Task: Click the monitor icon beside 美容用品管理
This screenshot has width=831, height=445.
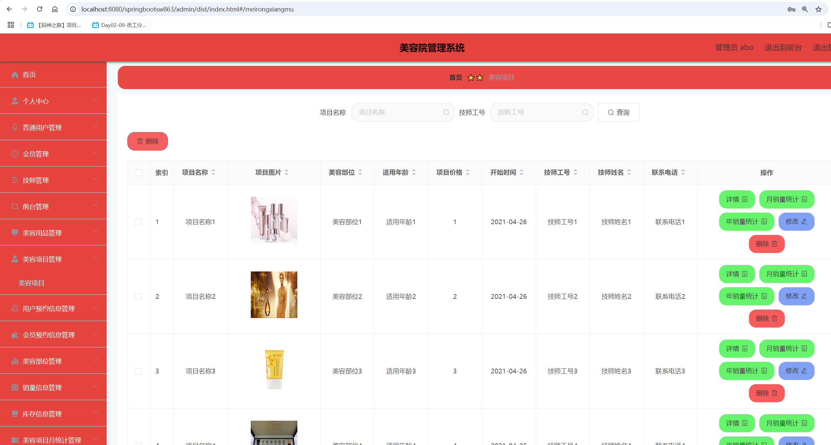Action: tap(15, 233)
